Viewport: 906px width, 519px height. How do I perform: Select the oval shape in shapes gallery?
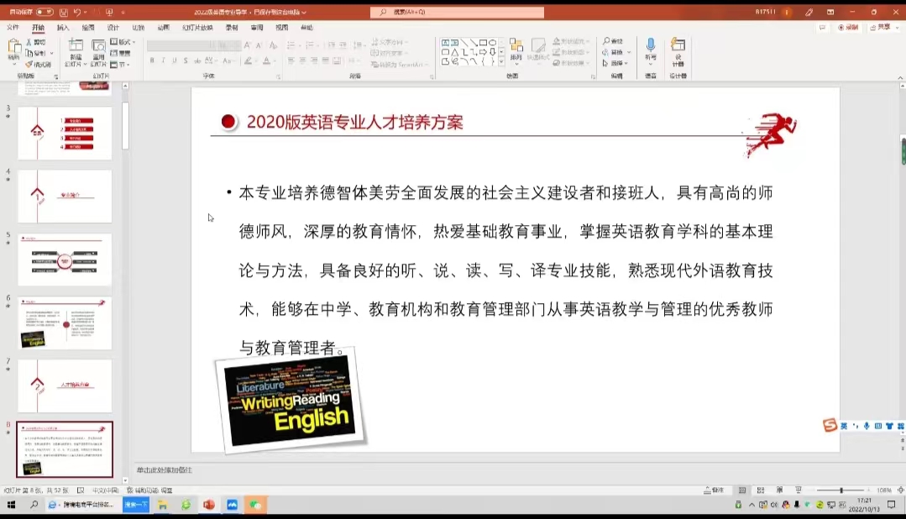tap(492, 43)
